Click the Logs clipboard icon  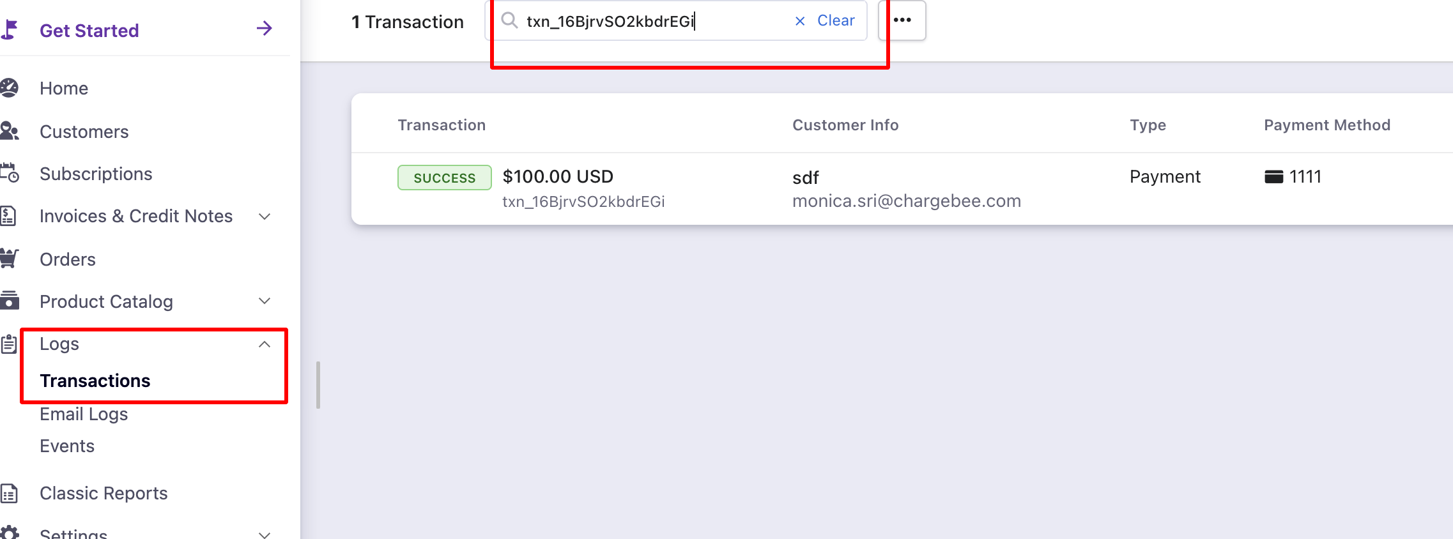tap(9, 344)
